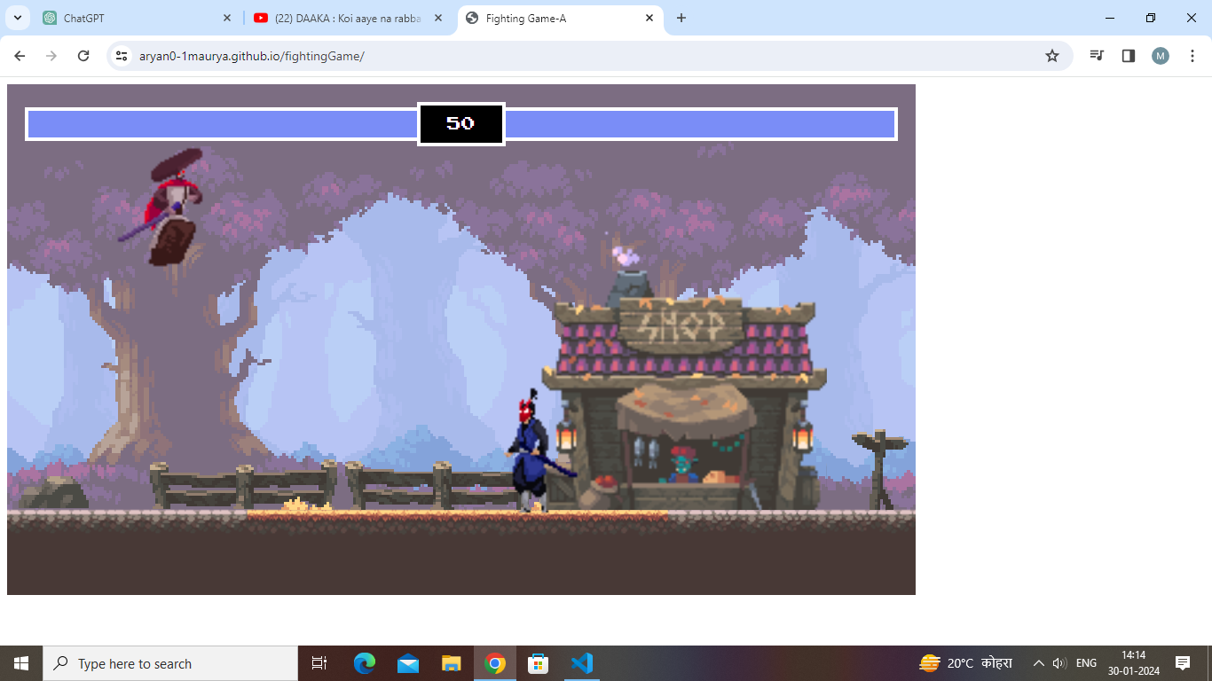Viewport: 1212px width, 681px height.
Task: Click the player one health bar
Action: pyautogui.click(x=222, y=124)
